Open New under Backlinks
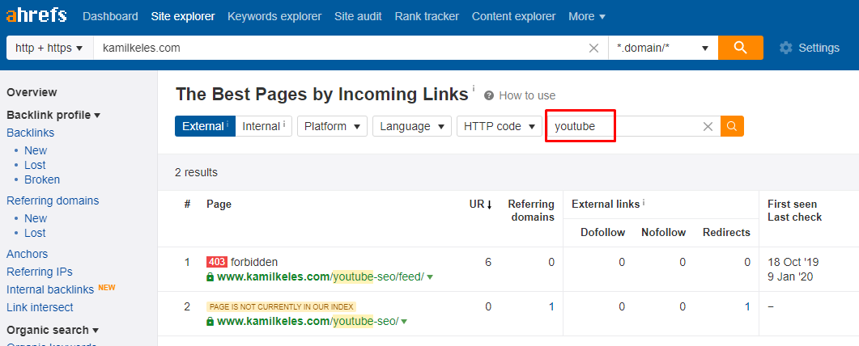 point(36,150)
